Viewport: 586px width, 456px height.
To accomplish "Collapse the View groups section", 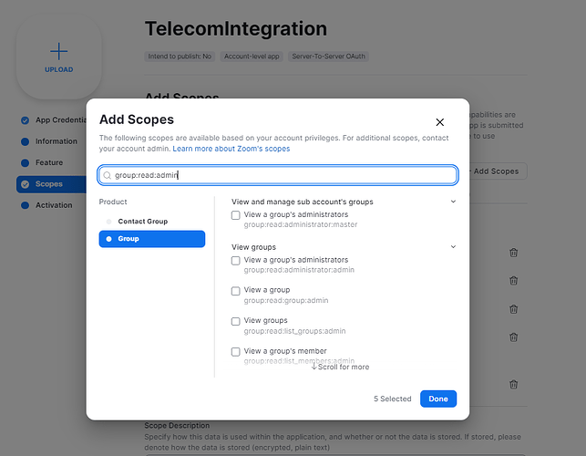I will [453, 246].
